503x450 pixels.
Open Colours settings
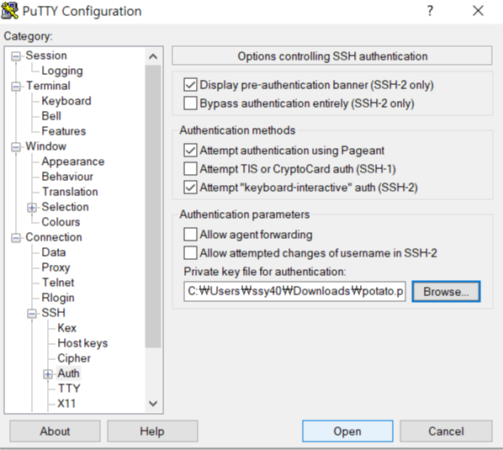pos(61,222)
